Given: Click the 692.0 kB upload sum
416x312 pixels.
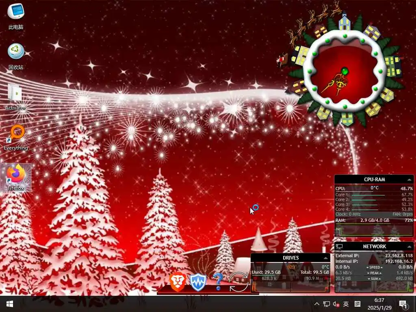Looking at the screenshot, I should point(404,279).
